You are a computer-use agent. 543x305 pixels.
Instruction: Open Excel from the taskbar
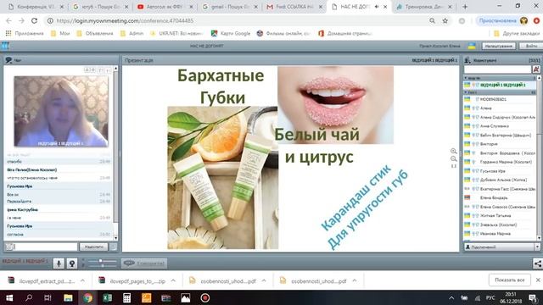pyautogui.click(x=107, y=297)
